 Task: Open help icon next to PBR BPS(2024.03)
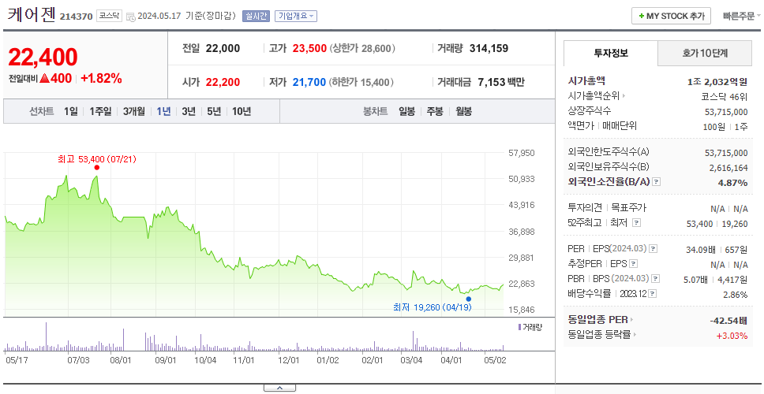[656, 279]
